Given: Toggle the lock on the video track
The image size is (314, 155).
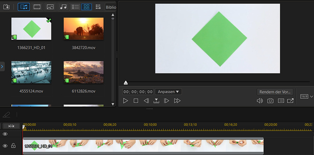Looking at the screenshot, I should [x=13, y=146].
